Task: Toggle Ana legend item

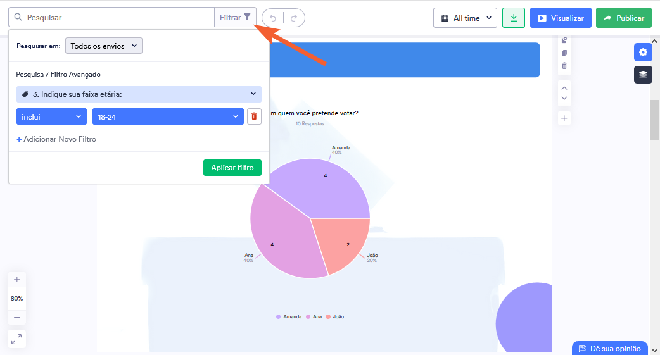Action: [314, 317]
